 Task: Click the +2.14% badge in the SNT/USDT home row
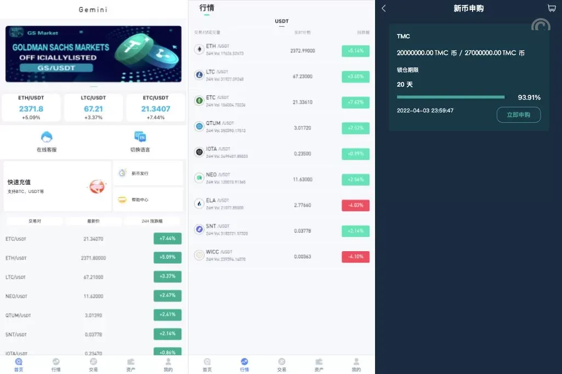[x=167, y=333]
